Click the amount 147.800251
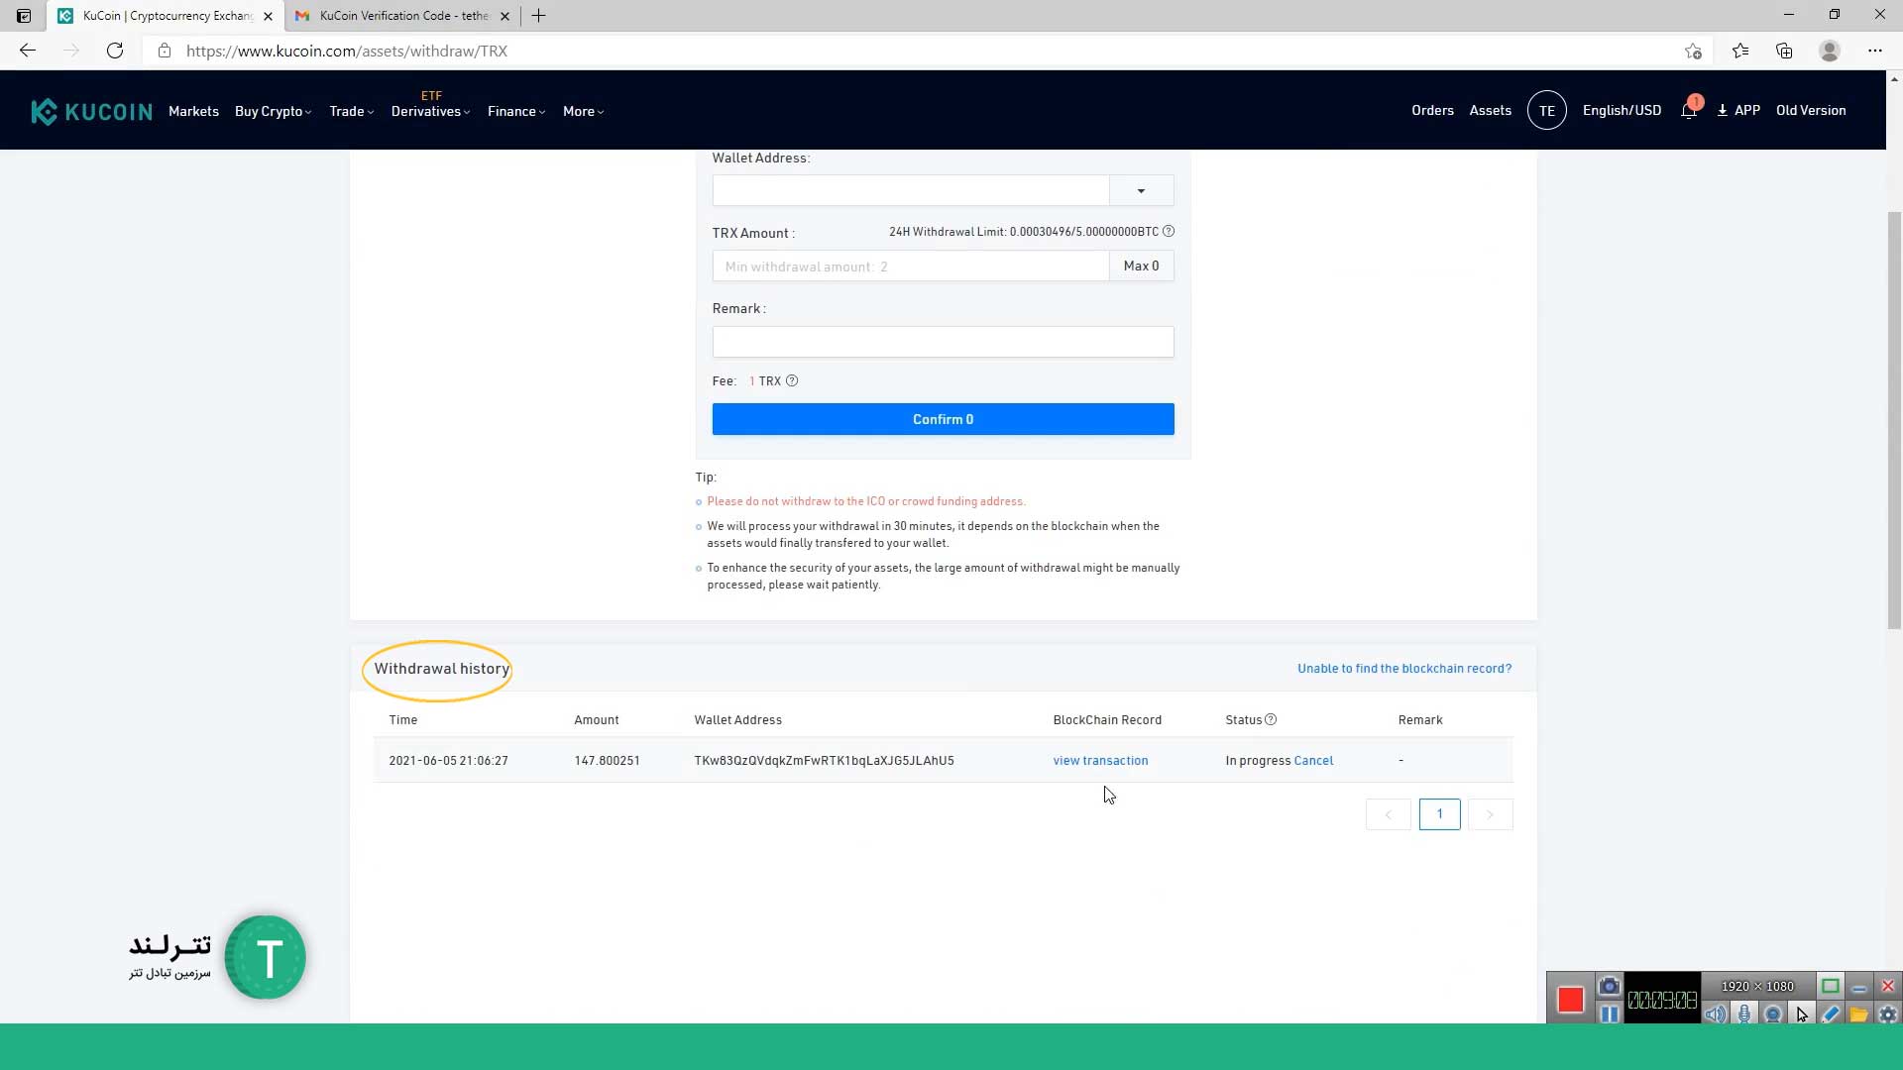Screen dimensions: 1903x1070 coord(607,761)
